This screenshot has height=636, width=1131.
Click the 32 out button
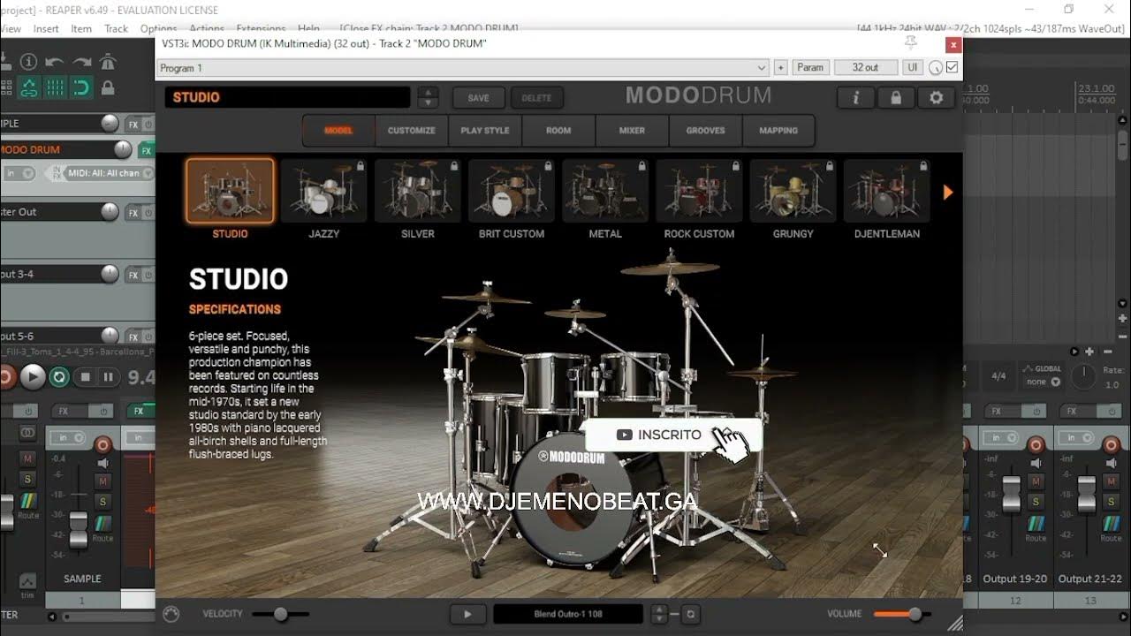865,68
